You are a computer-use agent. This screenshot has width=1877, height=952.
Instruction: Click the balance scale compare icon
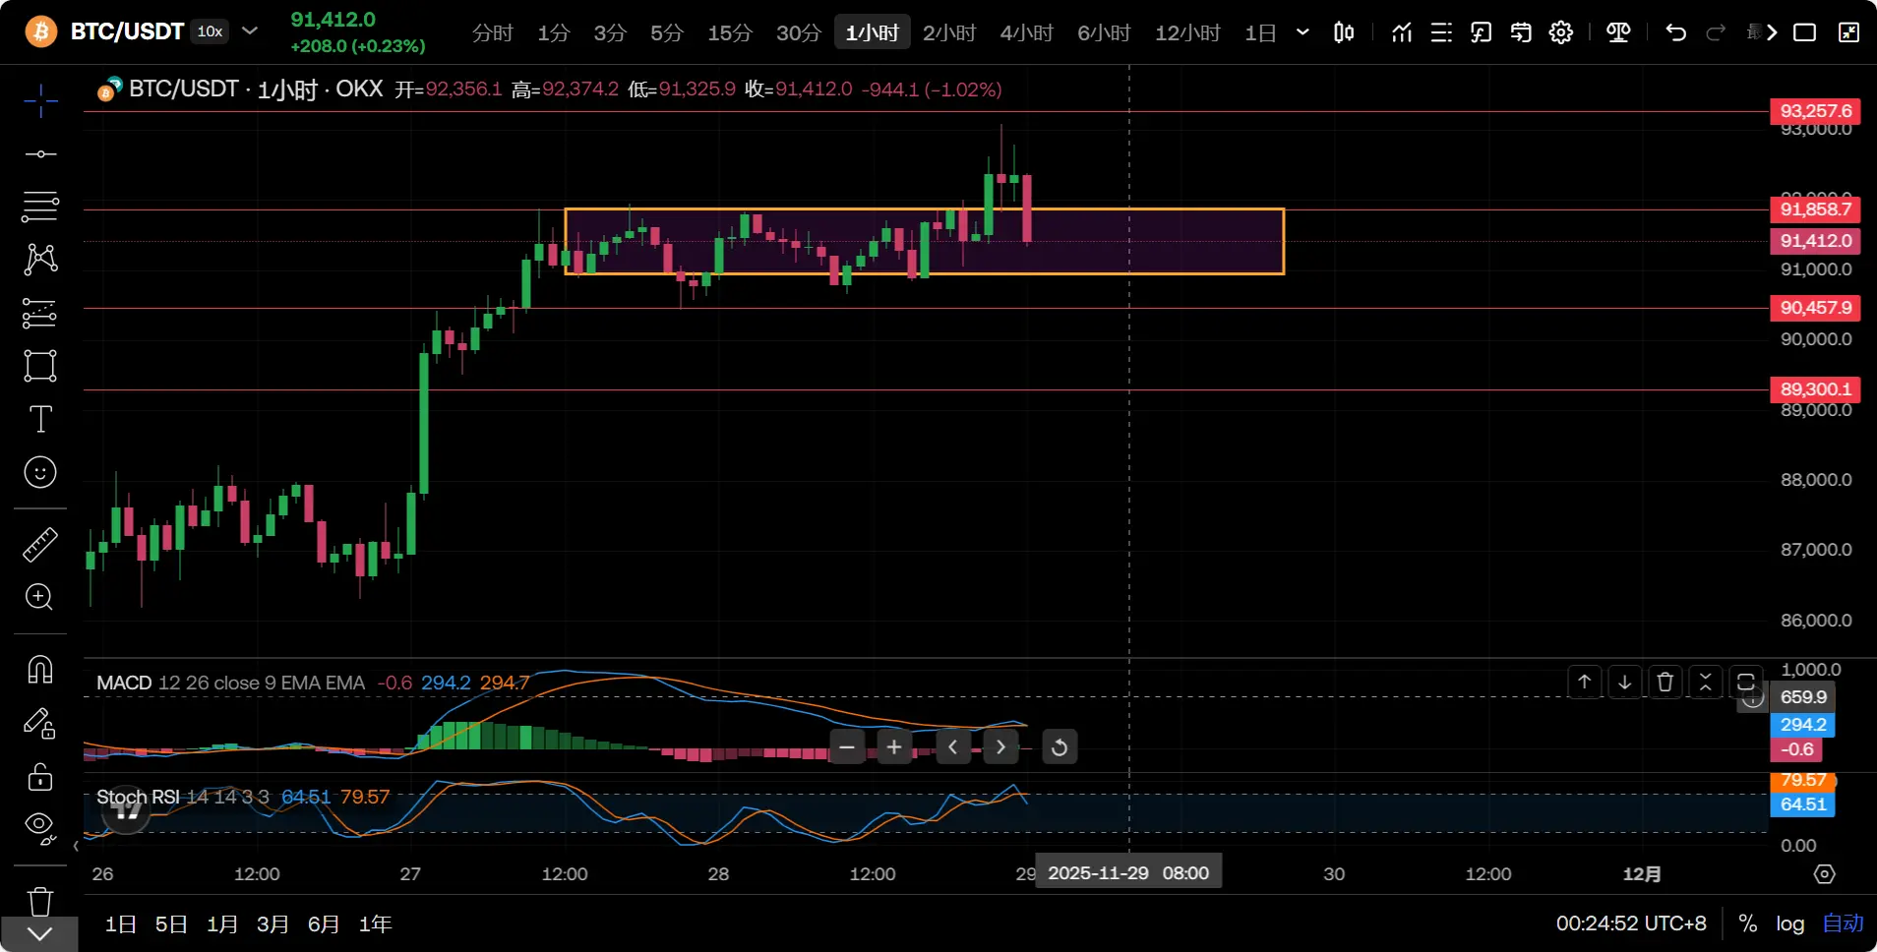1618,32
